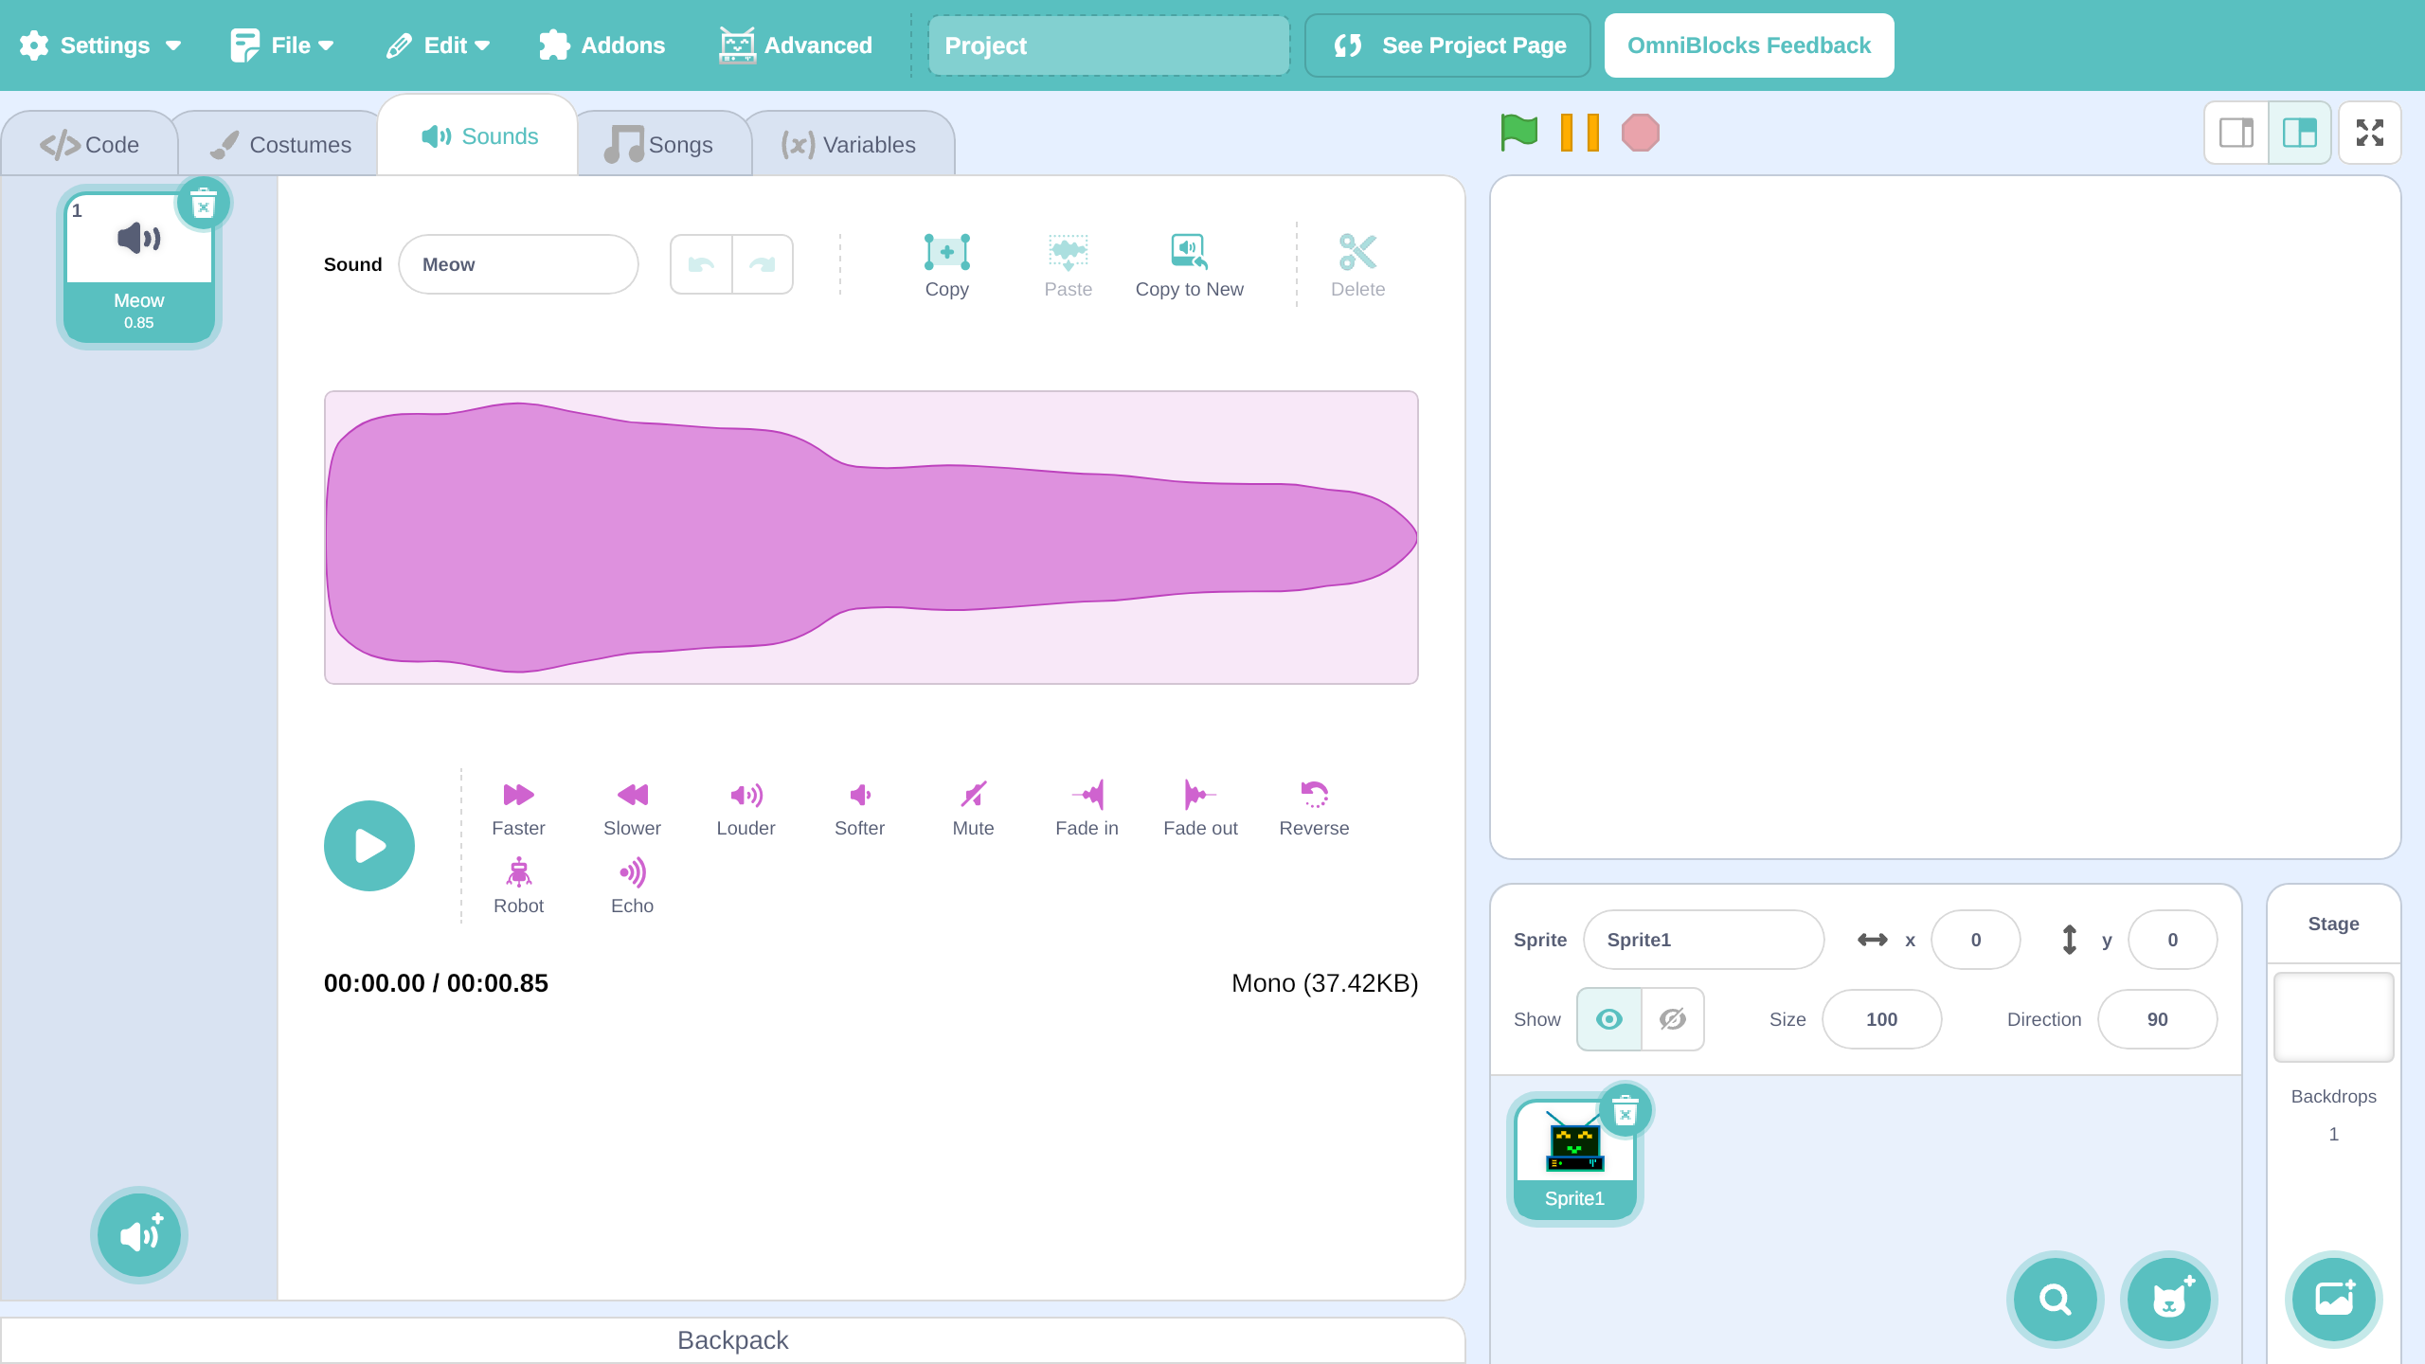Hide the sprite with crossed-eye icon
2425x1364 pixels.
pyautogui.click(x=1673, y=1019)
